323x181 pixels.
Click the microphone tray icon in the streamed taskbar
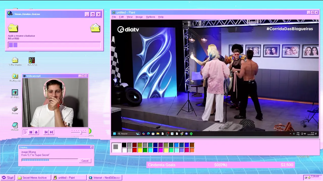(x=294, y=134)
